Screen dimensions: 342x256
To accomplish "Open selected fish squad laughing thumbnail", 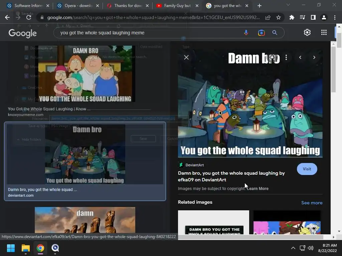I will click(x=85, y=154).
